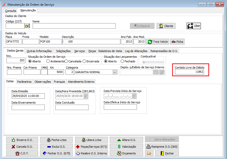Screen dimensions: 227x159
Task: Click Altera O.S. green triangle button
Action: [x=126, y=140]
